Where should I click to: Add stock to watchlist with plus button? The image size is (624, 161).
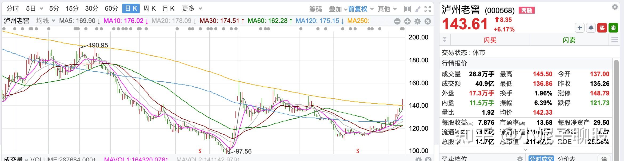coord(580,28)
